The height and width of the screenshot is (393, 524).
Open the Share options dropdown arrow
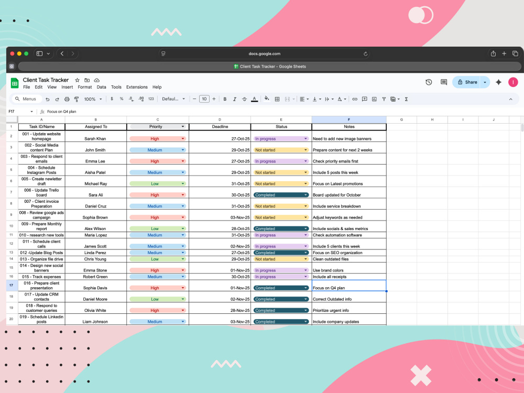[x=485, y=82]
